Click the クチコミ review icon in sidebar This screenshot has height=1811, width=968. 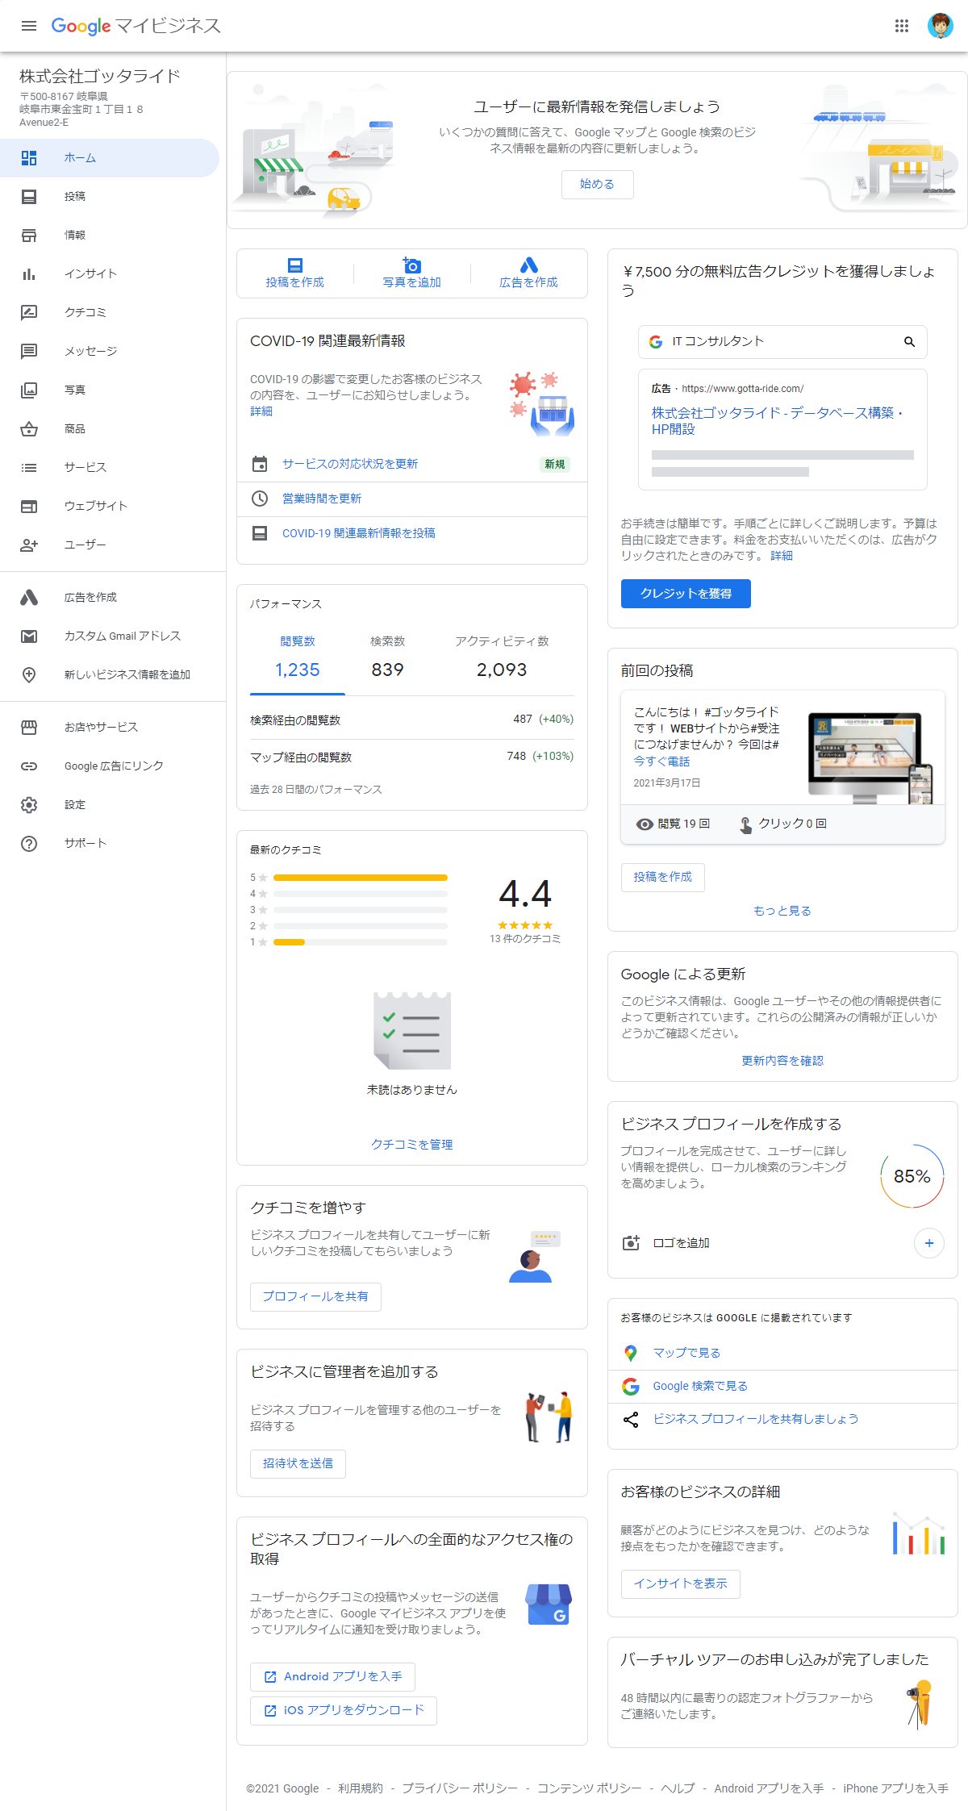29,313
